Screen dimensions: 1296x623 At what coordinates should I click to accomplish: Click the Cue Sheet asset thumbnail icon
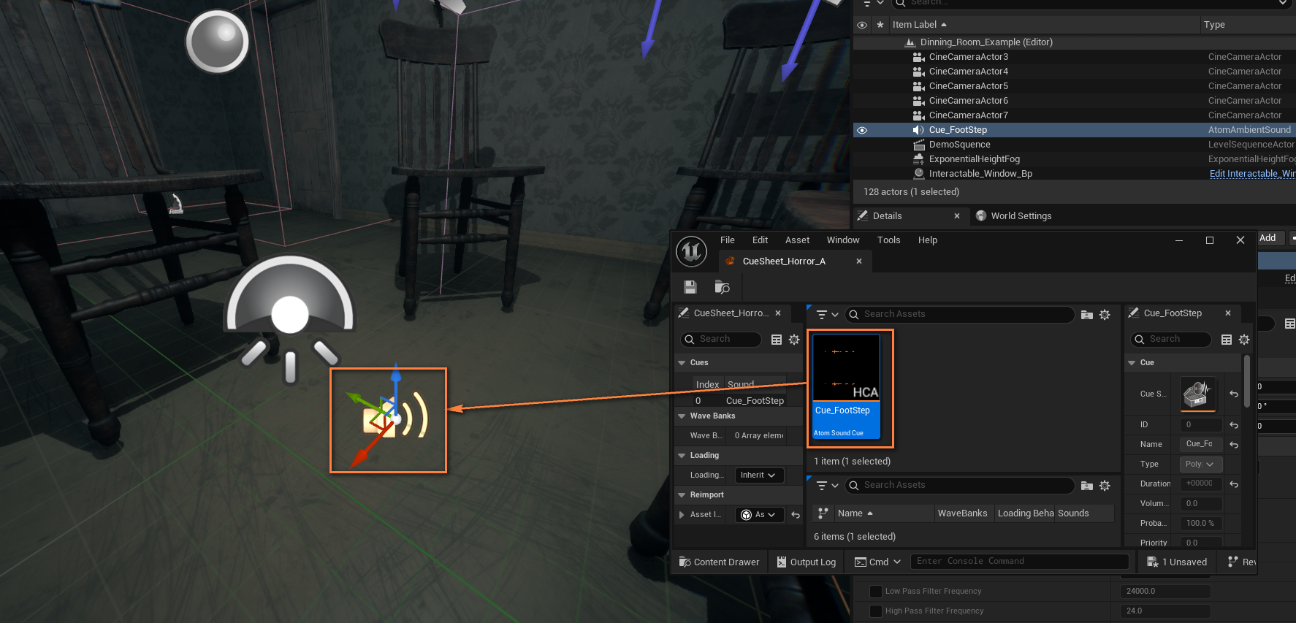1198,394
